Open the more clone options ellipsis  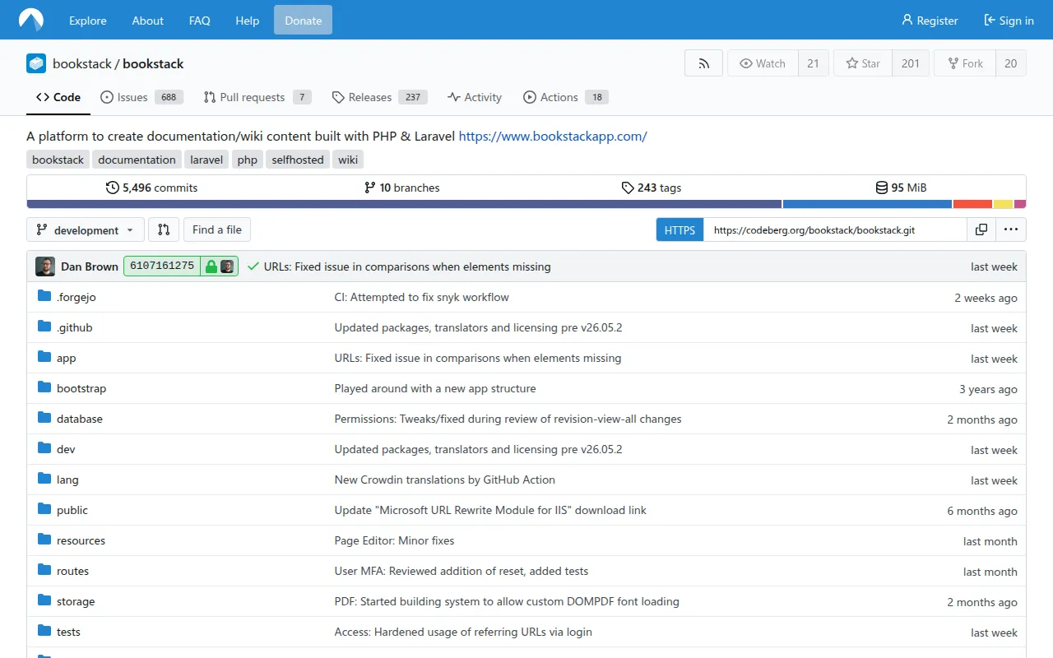pos(1010,229)
